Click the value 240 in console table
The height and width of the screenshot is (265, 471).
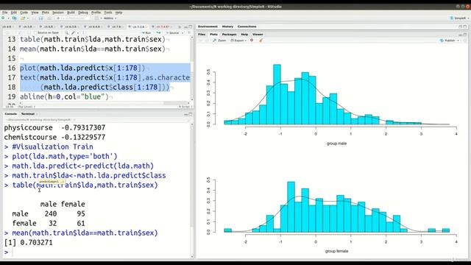[51, 214]
